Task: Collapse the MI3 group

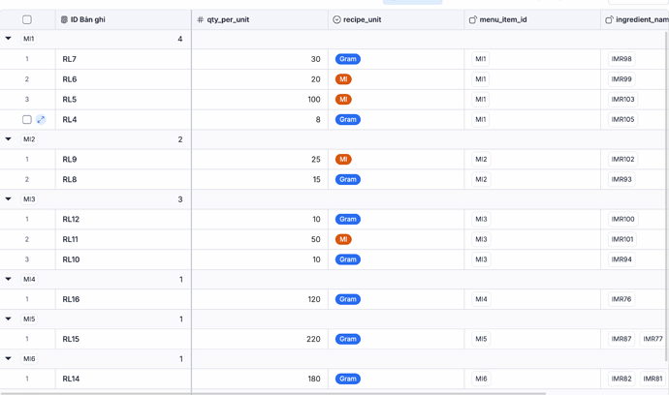Action: [8, 199]
